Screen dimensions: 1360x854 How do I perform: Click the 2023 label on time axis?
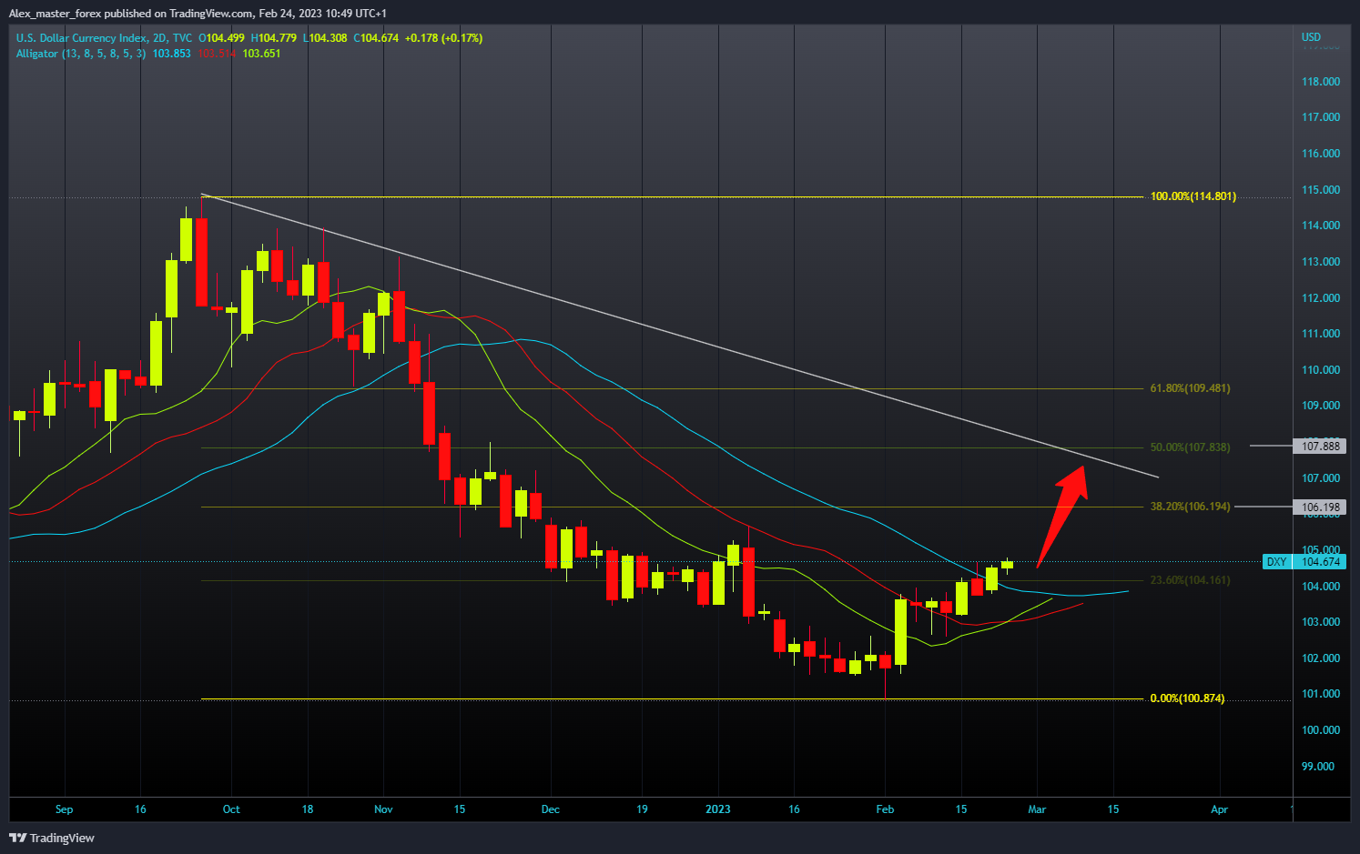(718, 809)
